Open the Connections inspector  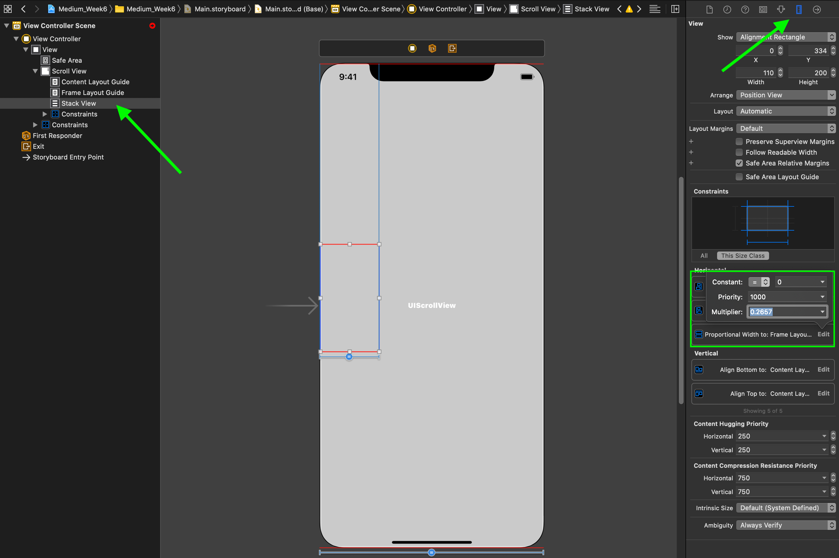(817, 9)
